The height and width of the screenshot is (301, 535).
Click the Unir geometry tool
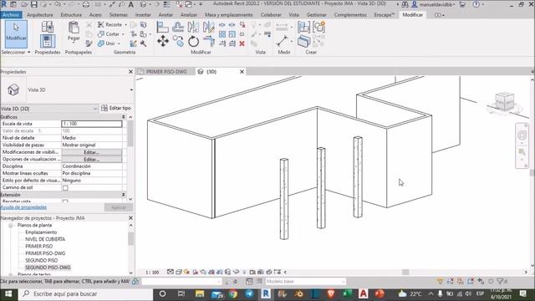pyautogui.click(x=106, y=43)
